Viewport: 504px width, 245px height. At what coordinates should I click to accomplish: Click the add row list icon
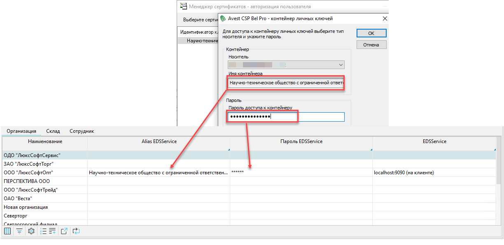tap(52, 231)
